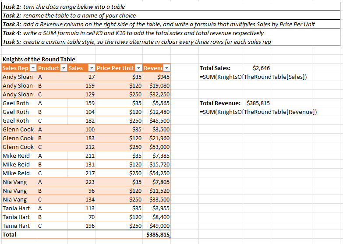This screenshot has height=244, width=343.
Task: Select the Task 1 instruction cell
Action: click(171, 7)
